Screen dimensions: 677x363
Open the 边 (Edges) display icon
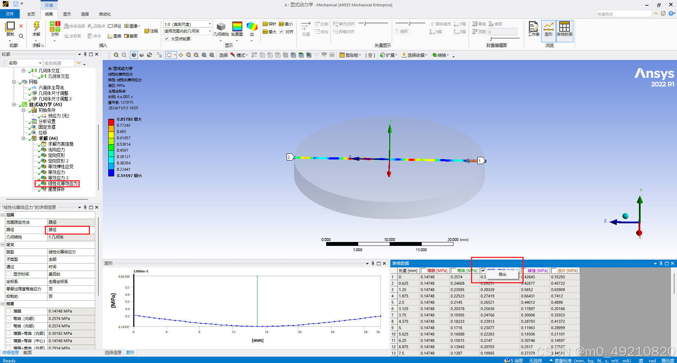coord(252,27)
